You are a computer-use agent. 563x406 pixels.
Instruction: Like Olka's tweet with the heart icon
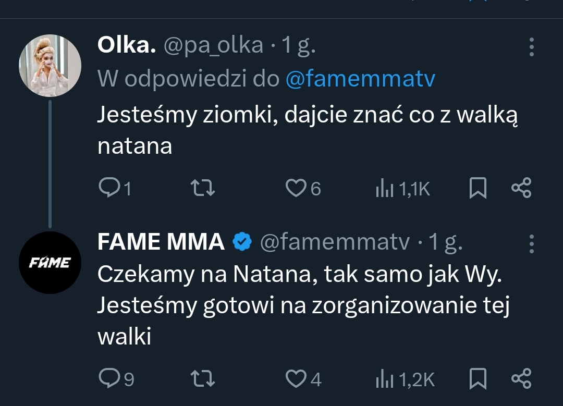(x=296, y=188)
